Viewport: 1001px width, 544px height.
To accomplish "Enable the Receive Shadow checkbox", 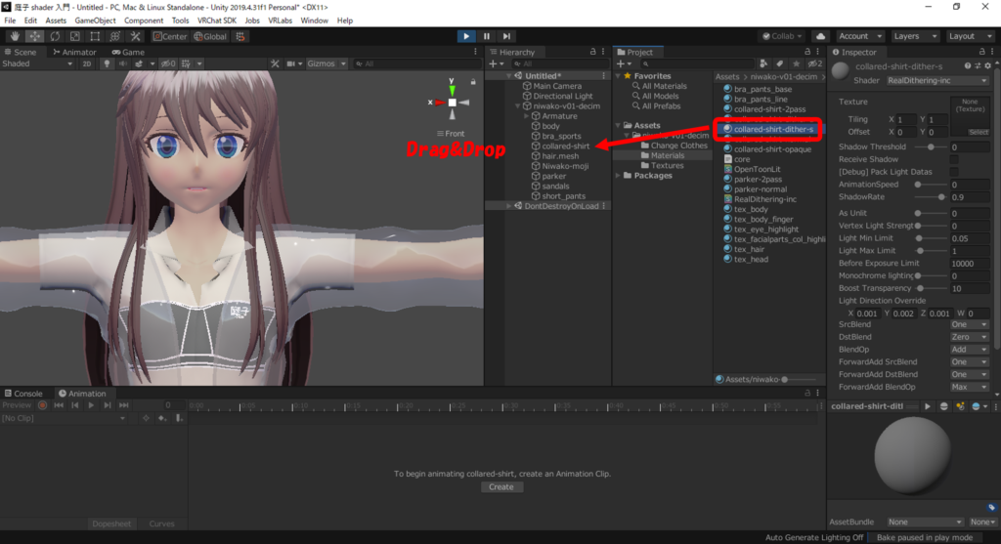I will (x=954, y=159).
